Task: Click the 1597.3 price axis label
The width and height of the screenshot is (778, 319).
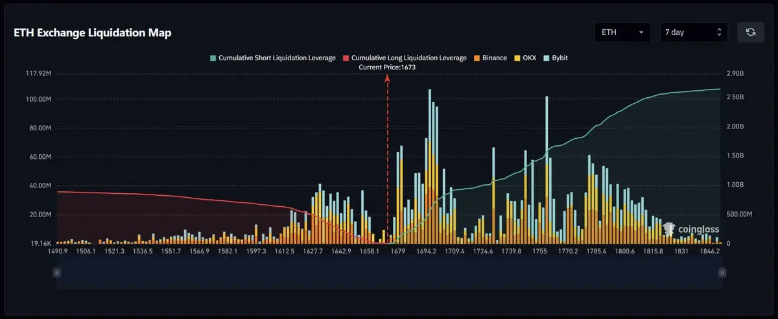Action: click(256, 252)
